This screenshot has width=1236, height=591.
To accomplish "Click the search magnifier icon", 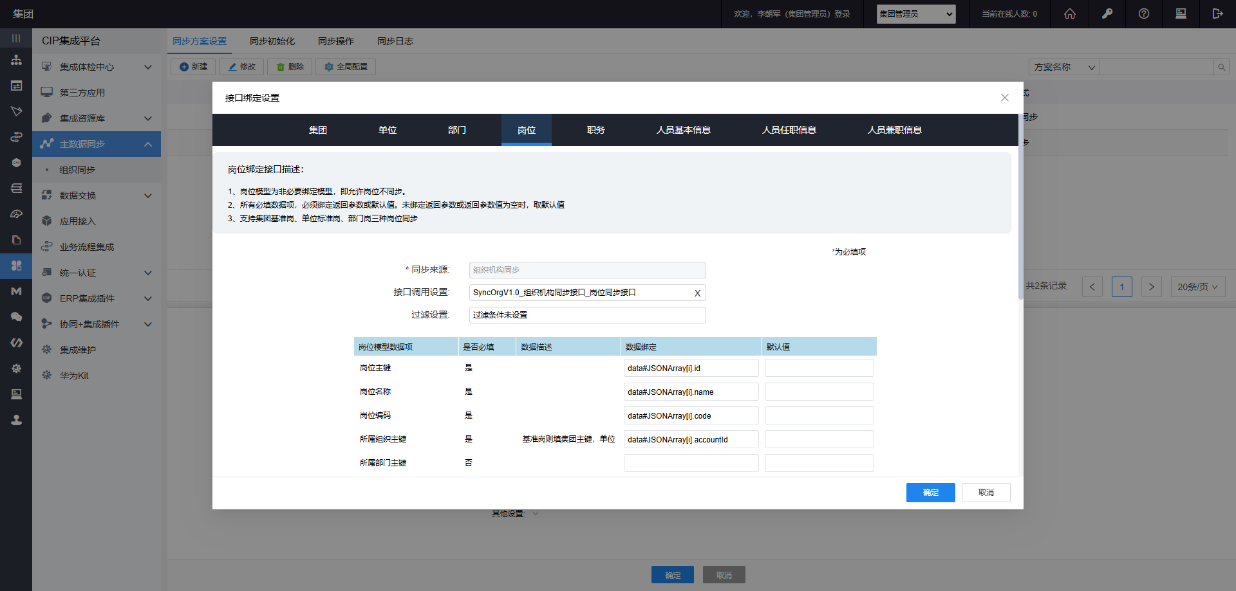I will point(1221,67).
